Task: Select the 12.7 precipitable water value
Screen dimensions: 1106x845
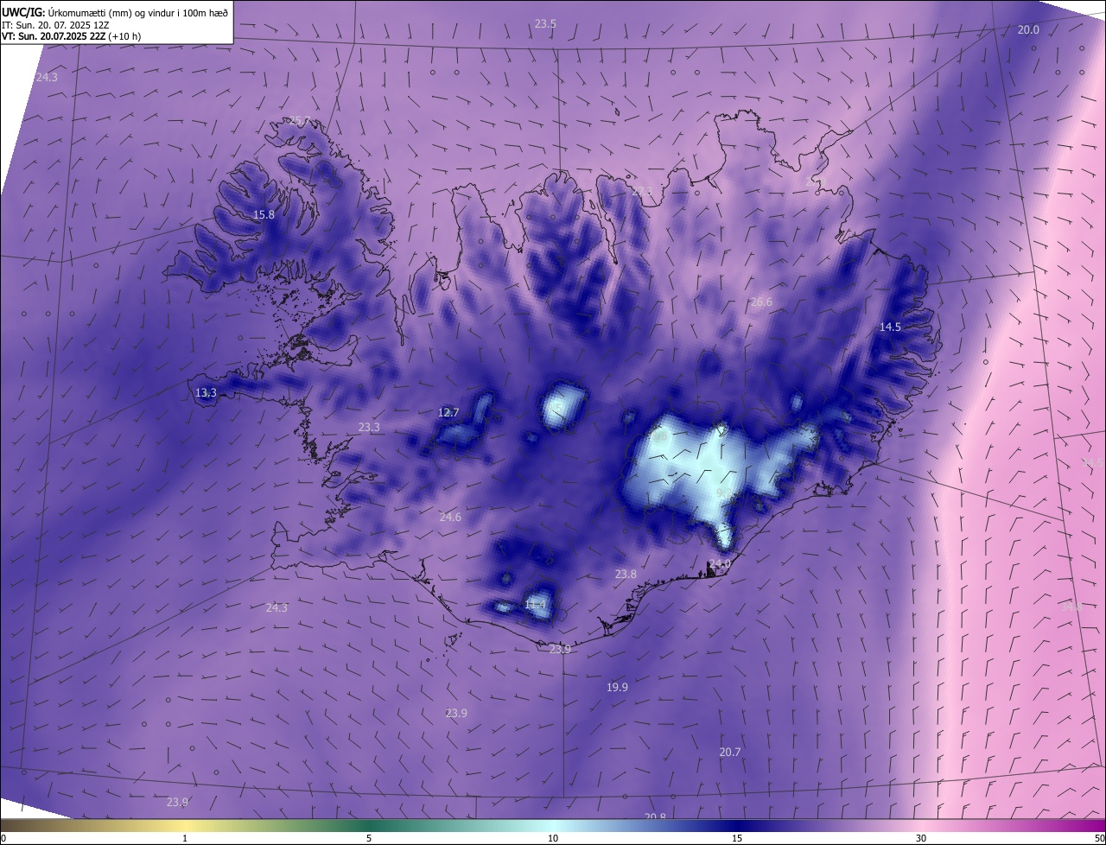Action: click(x=448, y=412)
